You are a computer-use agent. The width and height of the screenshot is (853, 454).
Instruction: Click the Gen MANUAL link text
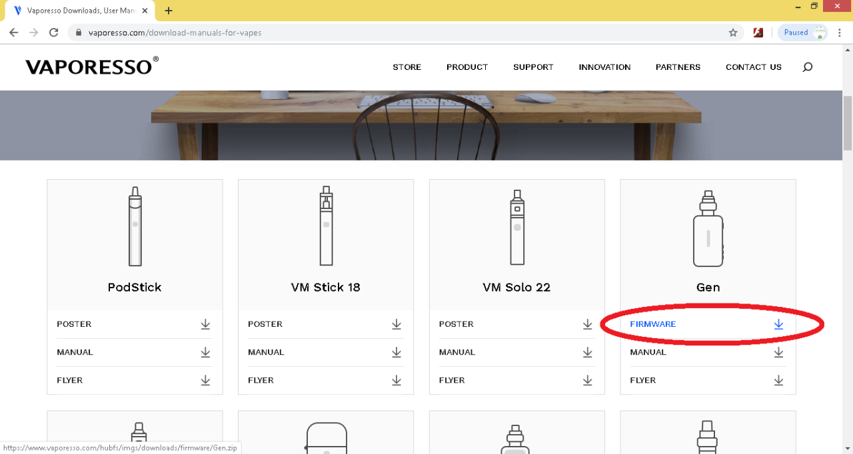pyautogui.click(x=648, y=352)
